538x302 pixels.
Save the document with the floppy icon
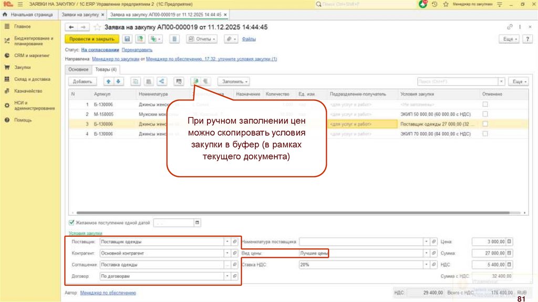click(127, 39)
